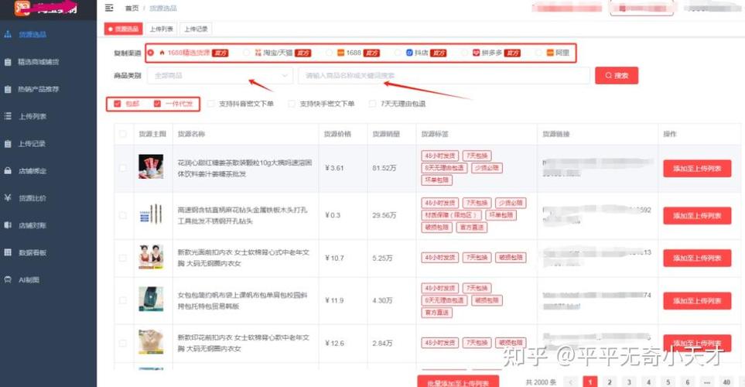Image resolution: width=745 pixels, height=387 pixels.
Task: Click the 店铺绑定 lock icon in sidebar
Action: (8, 171)
